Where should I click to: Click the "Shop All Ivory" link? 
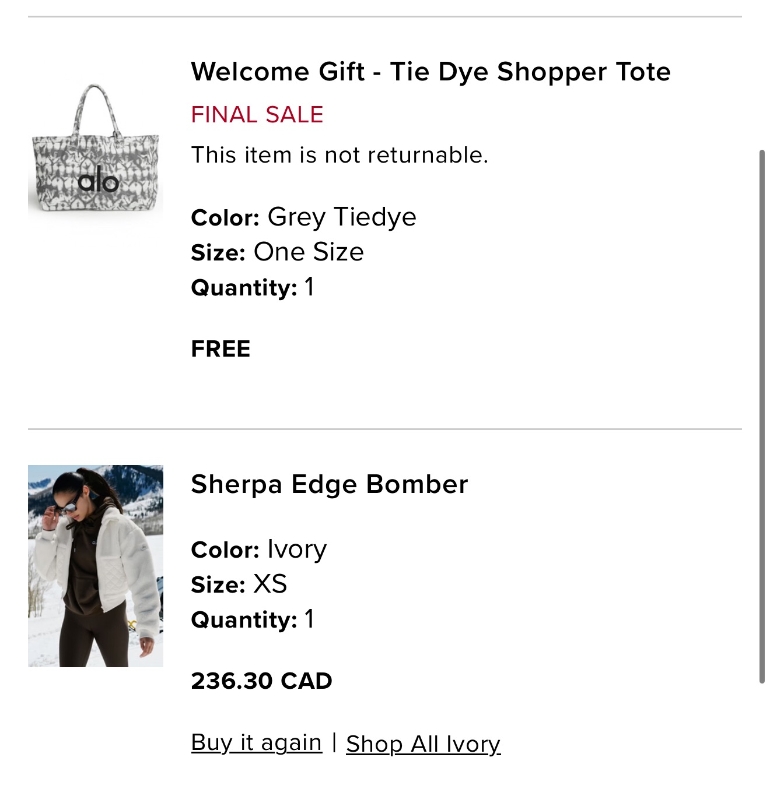click(x=422, y=742)
